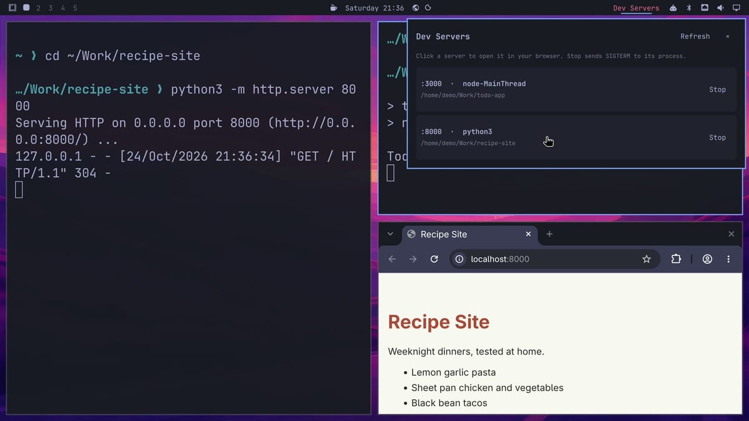Click the globe icon beside the clock
Viewport: 749px width, 421px height.
tap(416, 8)
